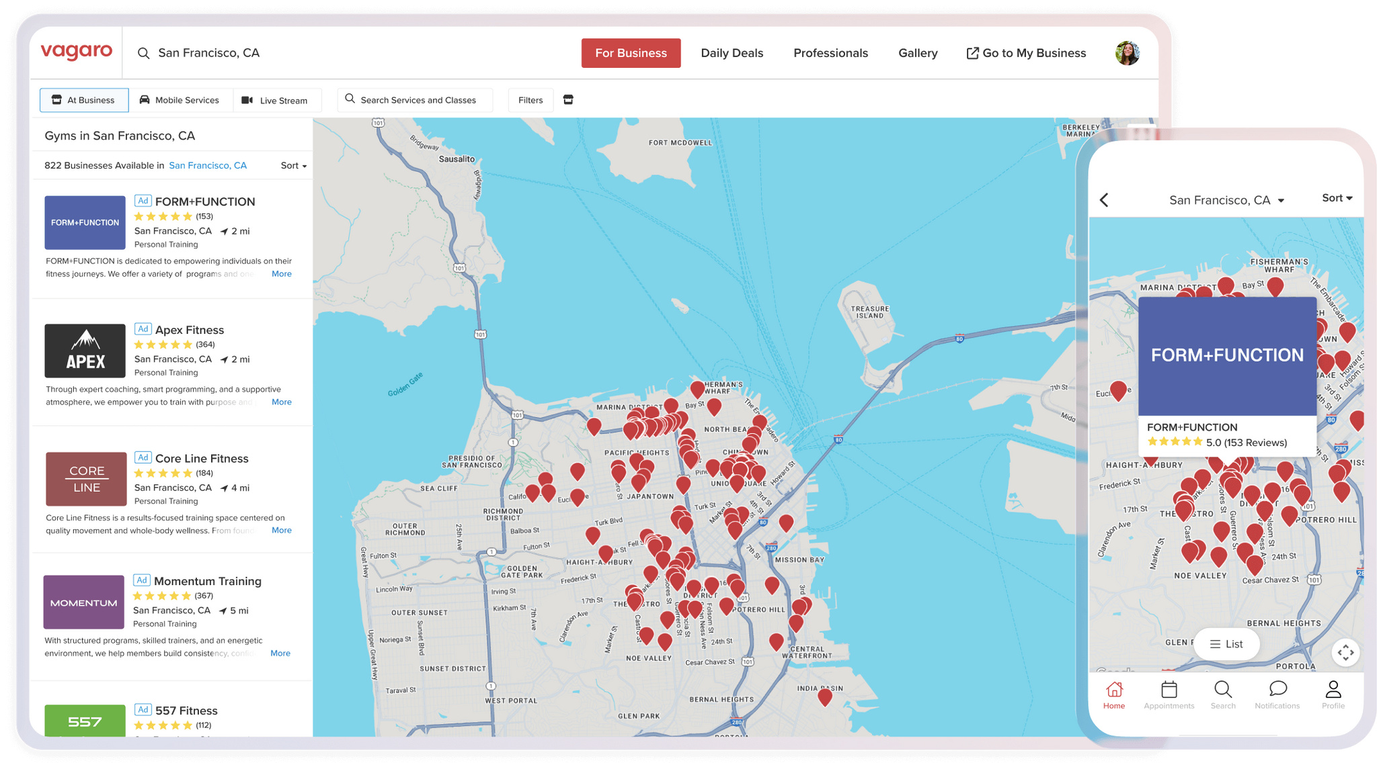Open the mobile Sort dropdown

tap(1337, 198)
